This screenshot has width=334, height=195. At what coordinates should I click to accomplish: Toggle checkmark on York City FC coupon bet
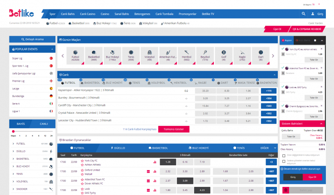283,49
